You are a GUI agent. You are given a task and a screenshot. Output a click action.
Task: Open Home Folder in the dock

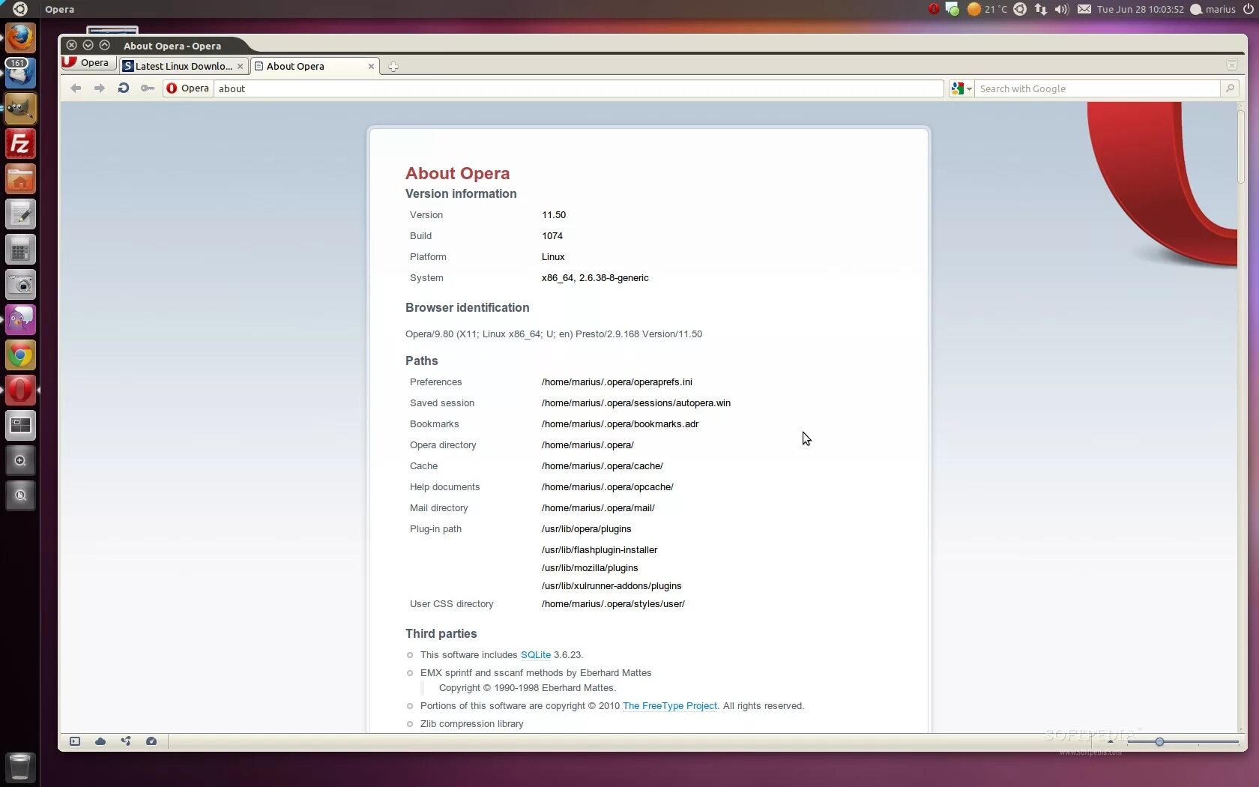click(x=20, y=179)
